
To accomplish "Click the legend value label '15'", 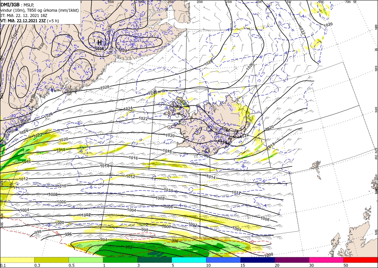I will [x=243, y=265].
